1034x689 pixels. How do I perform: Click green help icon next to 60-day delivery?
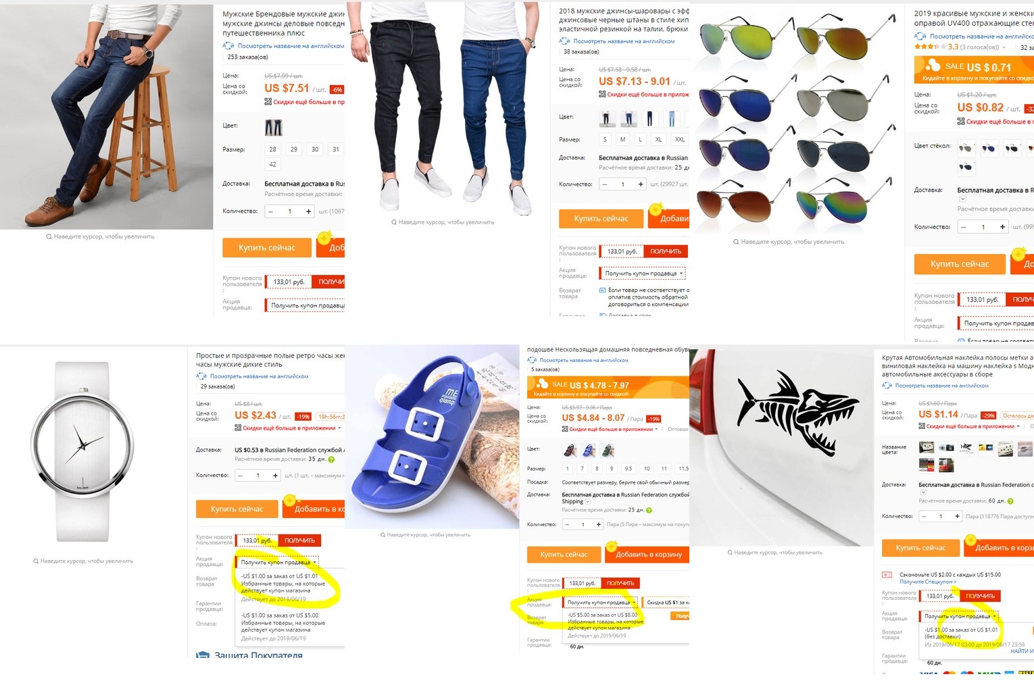1010,501
